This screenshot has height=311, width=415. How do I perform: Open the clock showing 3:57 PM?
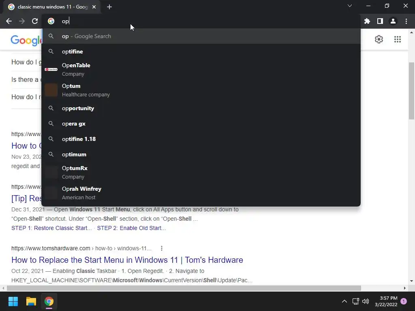pos(386,301)
